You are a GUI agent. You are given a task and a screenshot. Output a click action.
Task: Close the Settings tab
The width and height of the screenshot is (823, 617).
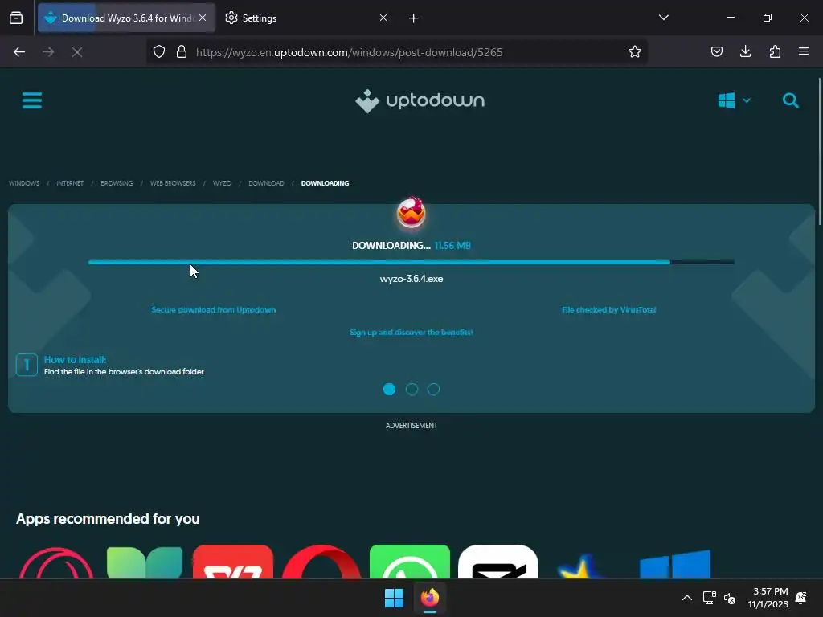[x=383, y=18]
